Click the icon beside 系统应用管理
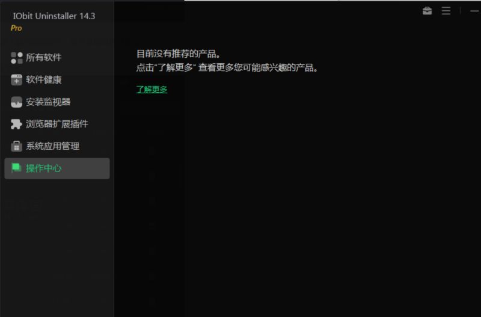This screenshot has height=317, width=481. tap(17, 146)
